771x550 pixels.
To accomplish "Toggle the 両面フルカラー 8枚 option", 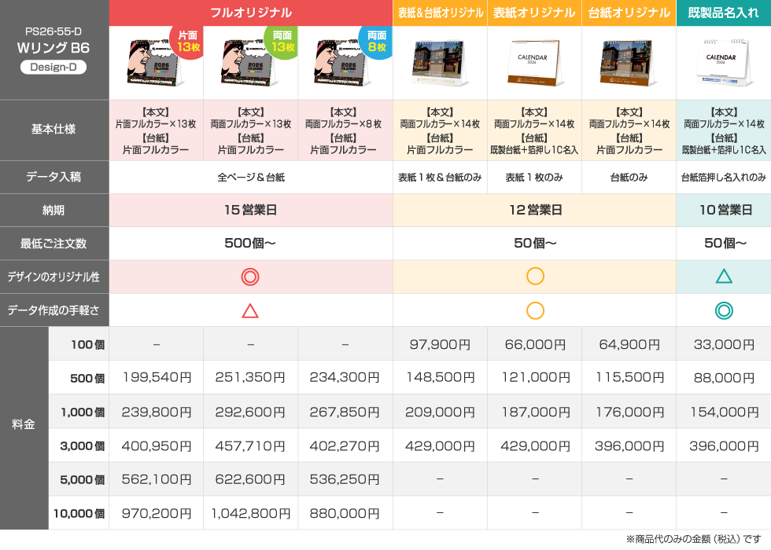I will click(x=345, y=130).
